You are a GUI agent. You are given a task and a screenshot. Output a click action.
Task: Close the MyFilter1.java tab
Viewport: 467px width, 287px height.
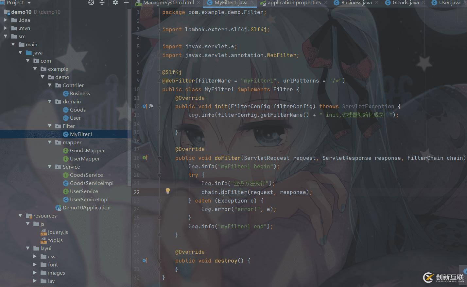click(252, 3)
